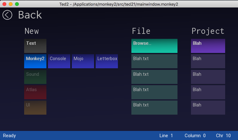Choose the blue Monkey2 tile
Image resolution: width=238 pixels, height=140 pixels.
[35, 61]
